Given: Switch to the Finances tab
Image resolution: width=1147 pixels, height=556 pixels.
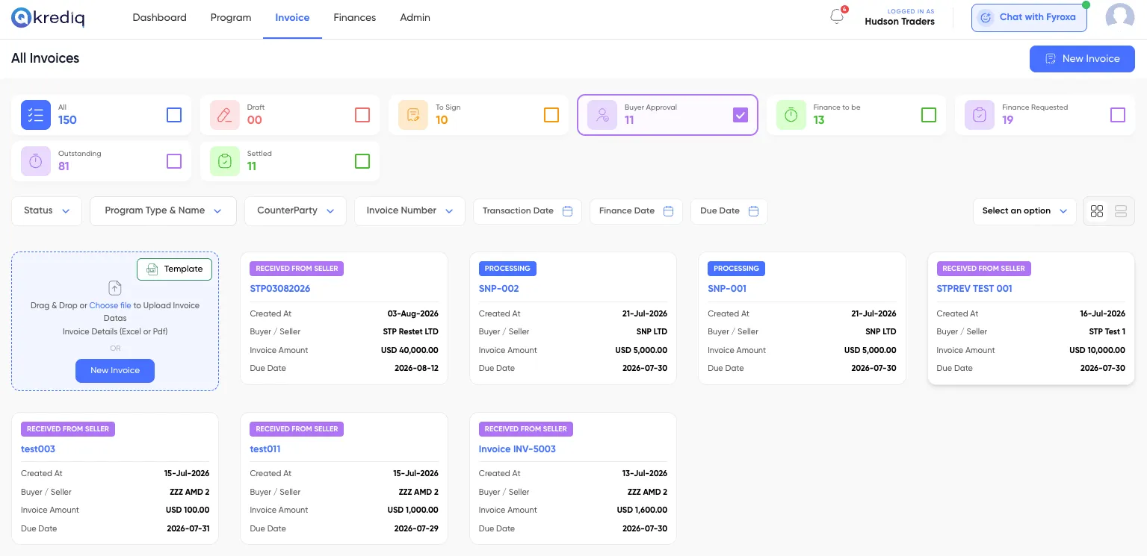Looking at the screenshot, I should [x=355, y=17].
